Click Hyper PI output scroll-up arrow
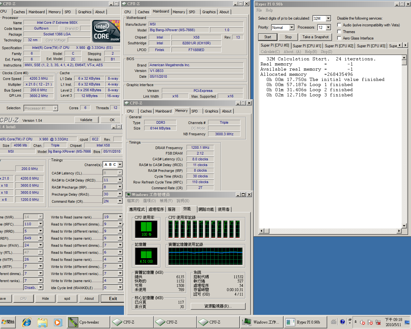Image resolution: width=411 pixels, height=329 pixels. click(404, 58)
